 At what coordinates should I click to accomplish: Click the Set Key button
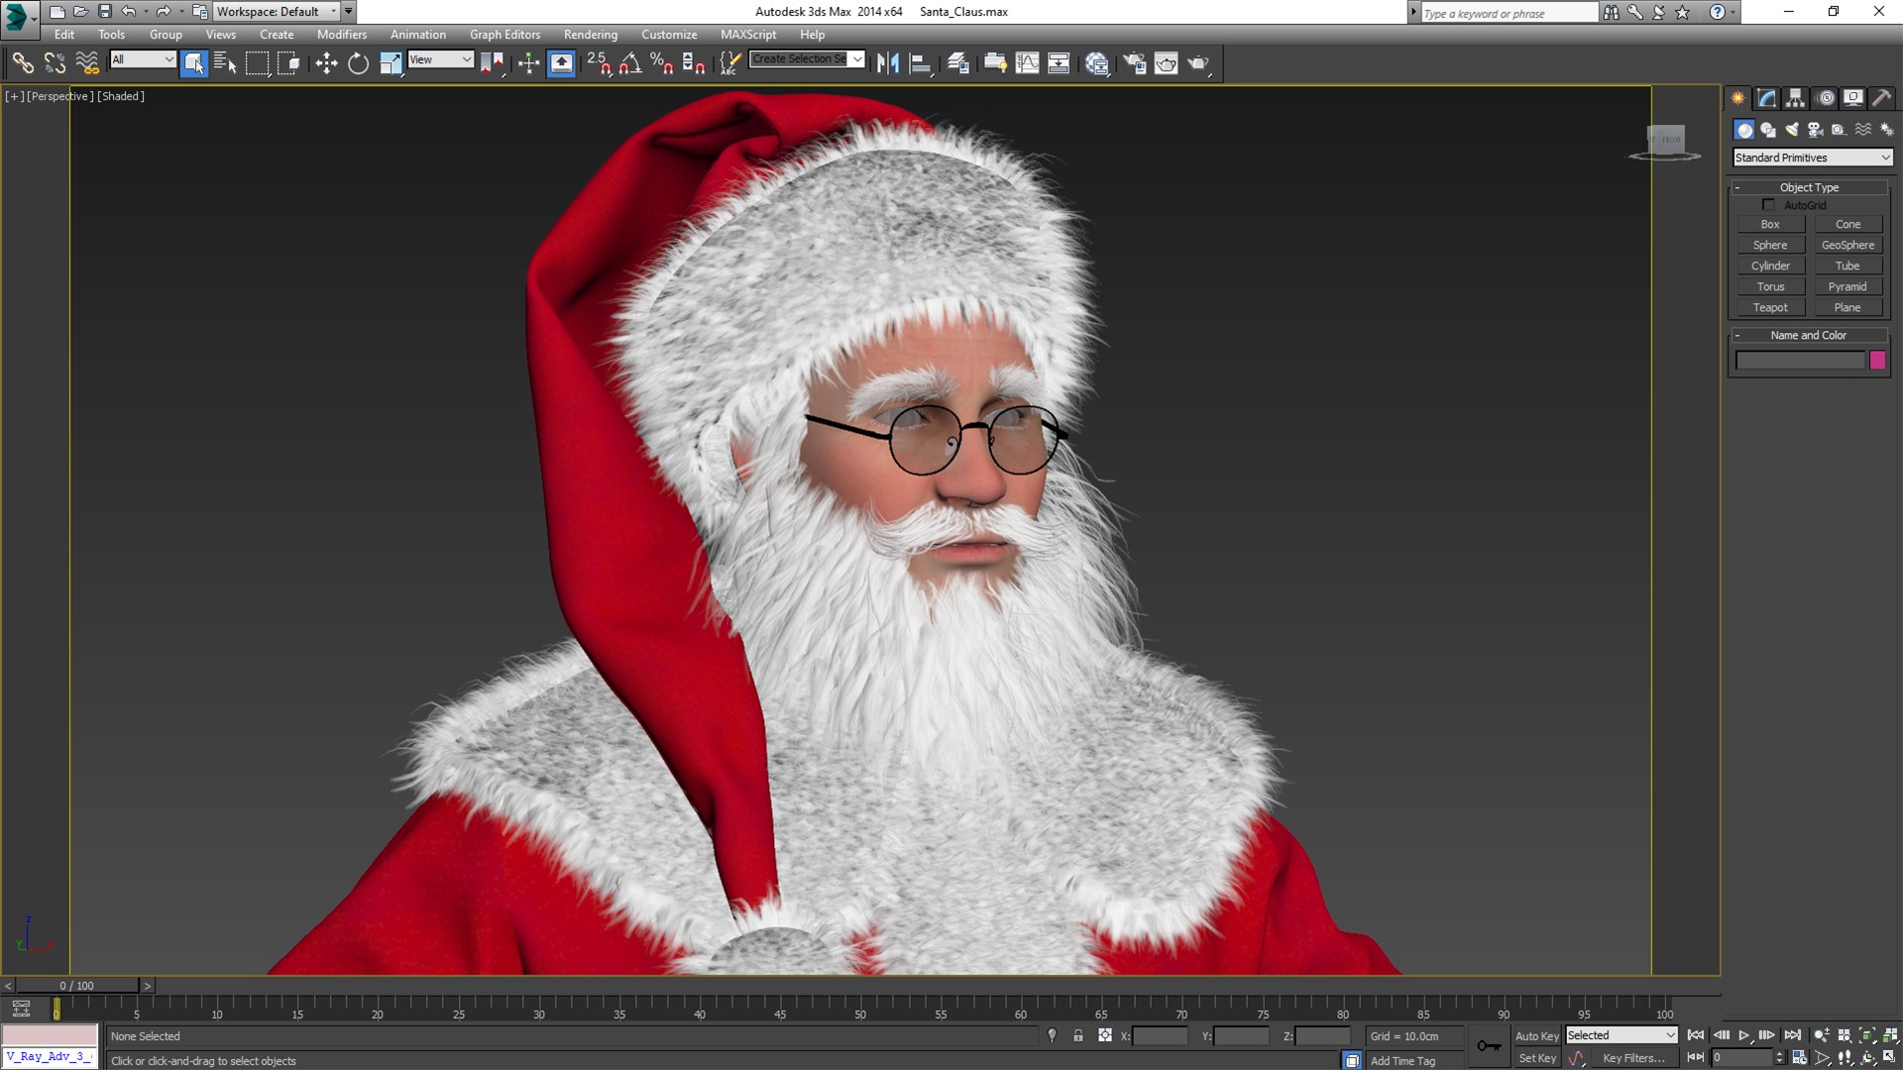coord(1537,1058)
